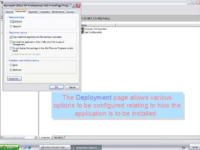
Task: Click the right scroll arrow in tree pane
Action: [x=36, y=137]
